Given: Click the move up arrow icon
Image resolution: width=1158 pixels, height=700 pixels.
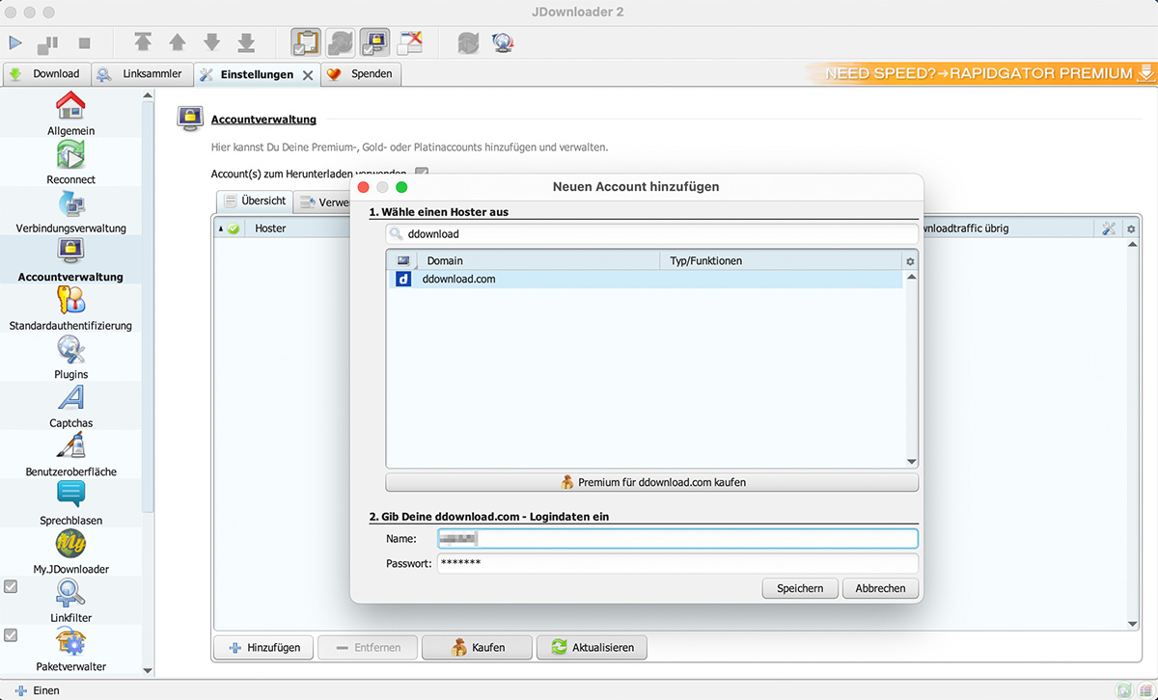Looking at the screenshot, I should [x=178, y=42].
